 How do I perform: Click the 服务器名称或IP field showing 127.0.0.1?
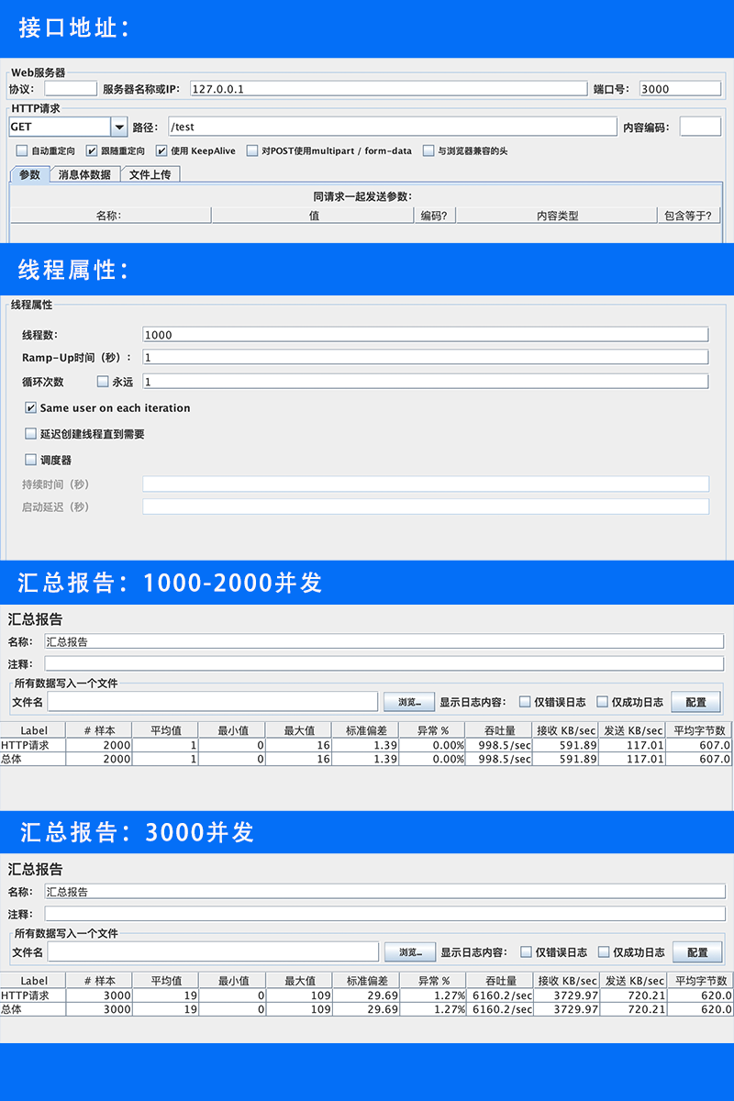(387, 89)
